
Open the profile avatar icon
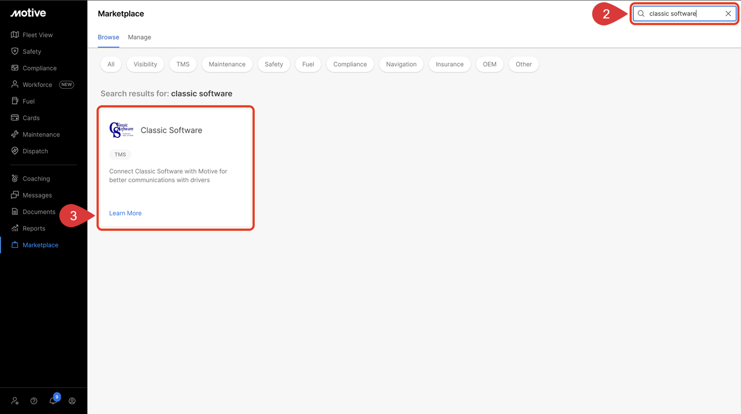[72, 401]
